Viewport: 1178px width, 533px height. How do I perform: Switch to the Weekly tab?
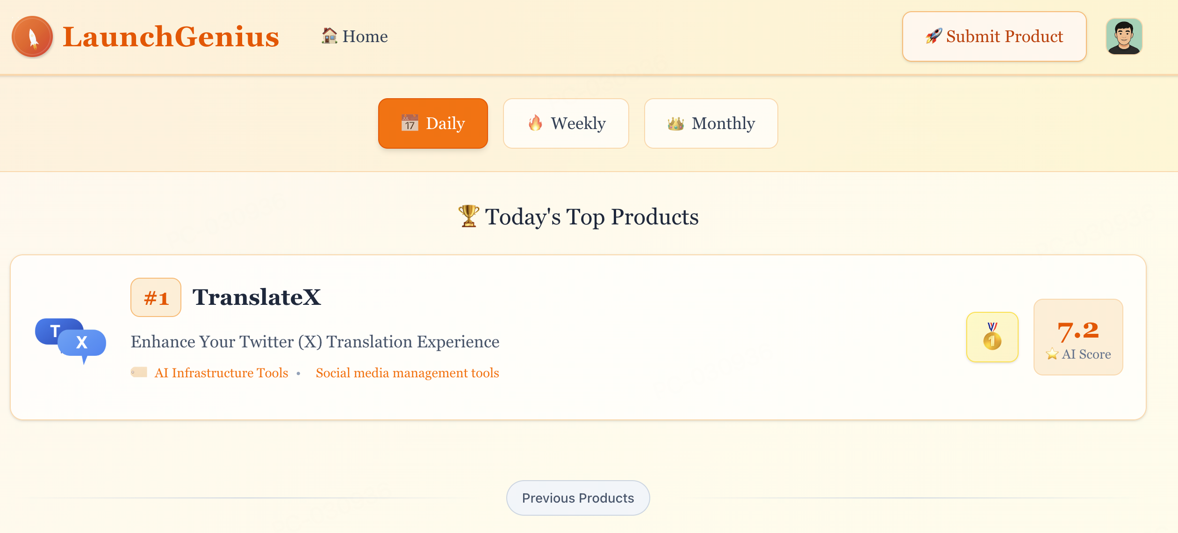[566, 123]
